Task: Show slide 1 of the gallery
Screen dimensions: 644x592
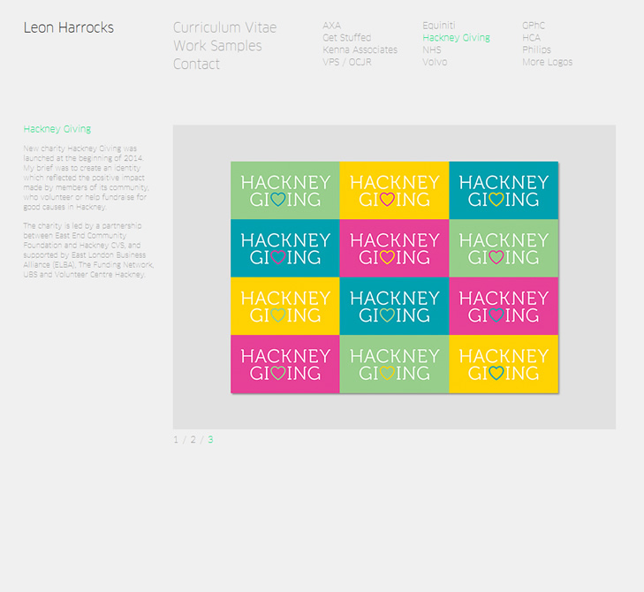Action: pyautogui.click(x=176, y=440)
